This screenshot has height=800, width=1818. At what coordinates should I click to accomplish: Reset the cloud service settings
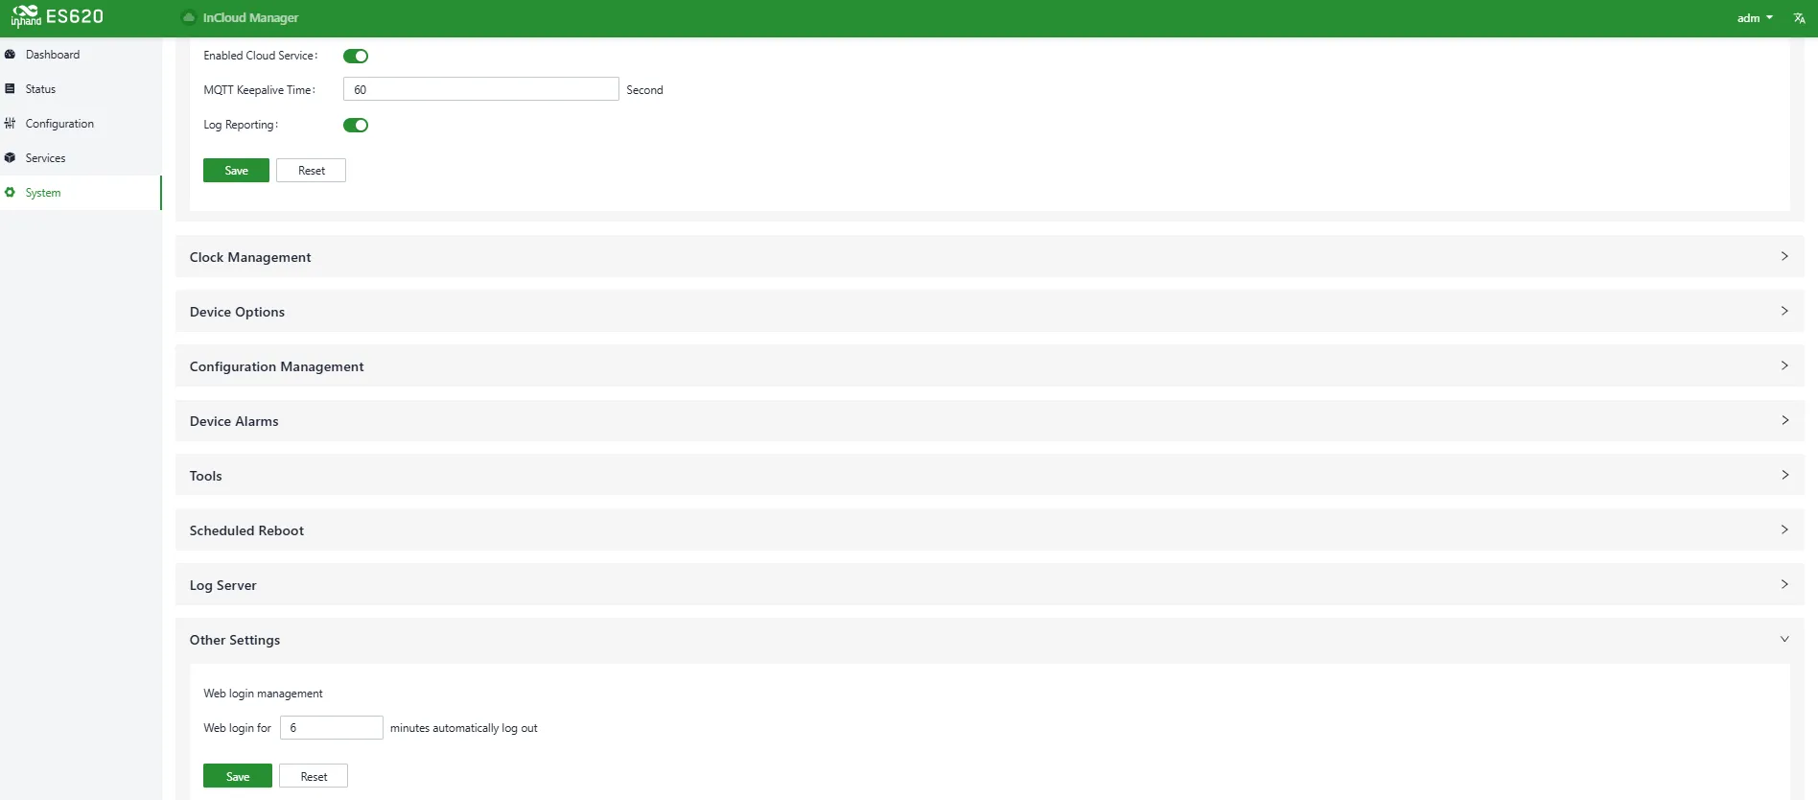311,171
